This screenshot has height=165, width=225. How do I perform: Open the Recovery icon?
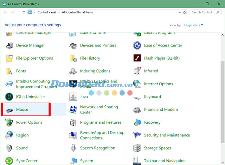click(137, 122)
